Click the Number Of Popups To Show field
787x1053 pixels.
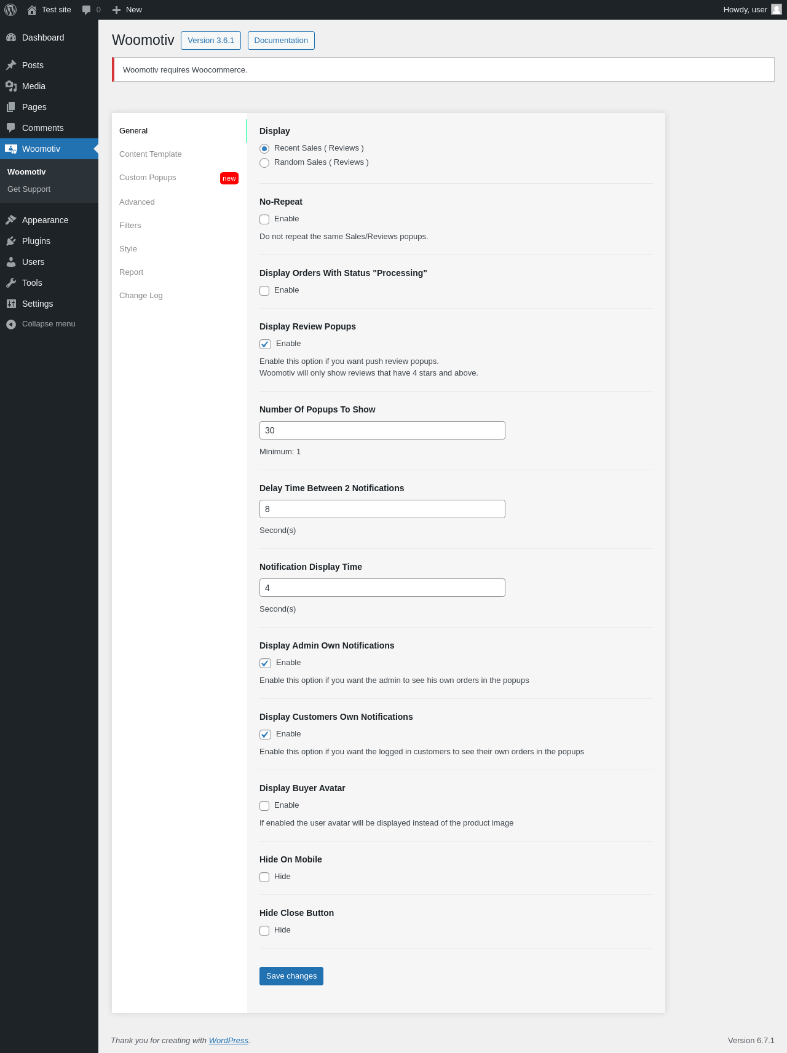click(x=382, y=430)
